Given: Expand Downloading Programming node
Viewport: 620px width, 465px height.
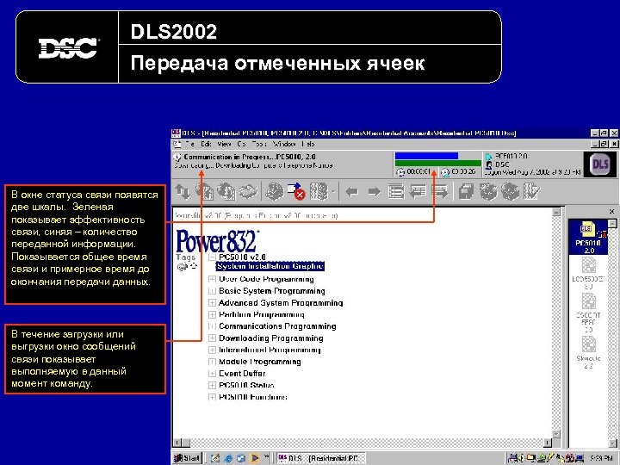Looking at the screenshot, I should click(212, 338).
